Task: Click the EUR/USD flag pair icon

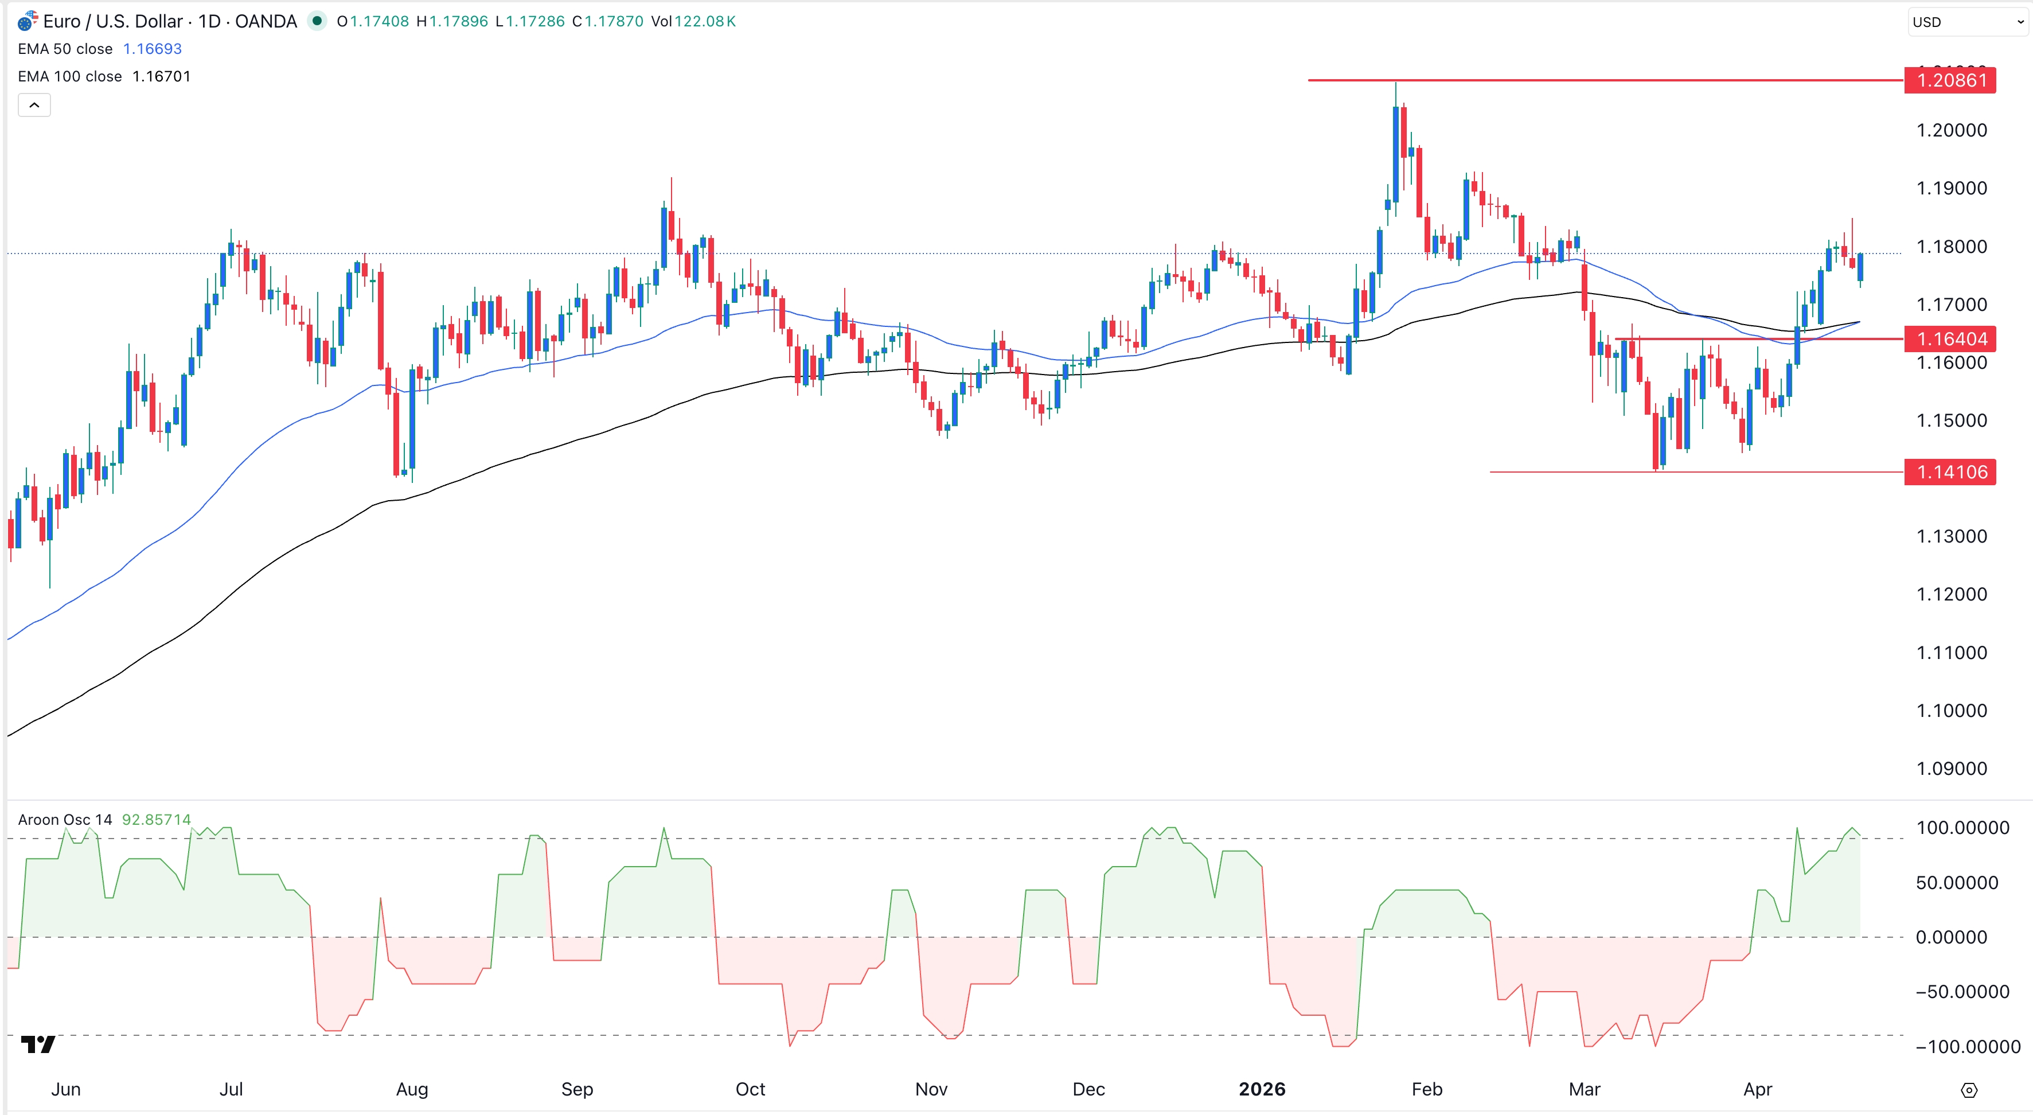Action: pos(29,21)
